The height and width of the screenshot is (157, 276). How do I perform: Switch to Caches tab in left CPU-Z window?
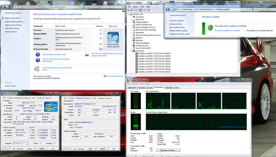click(11, 98)
